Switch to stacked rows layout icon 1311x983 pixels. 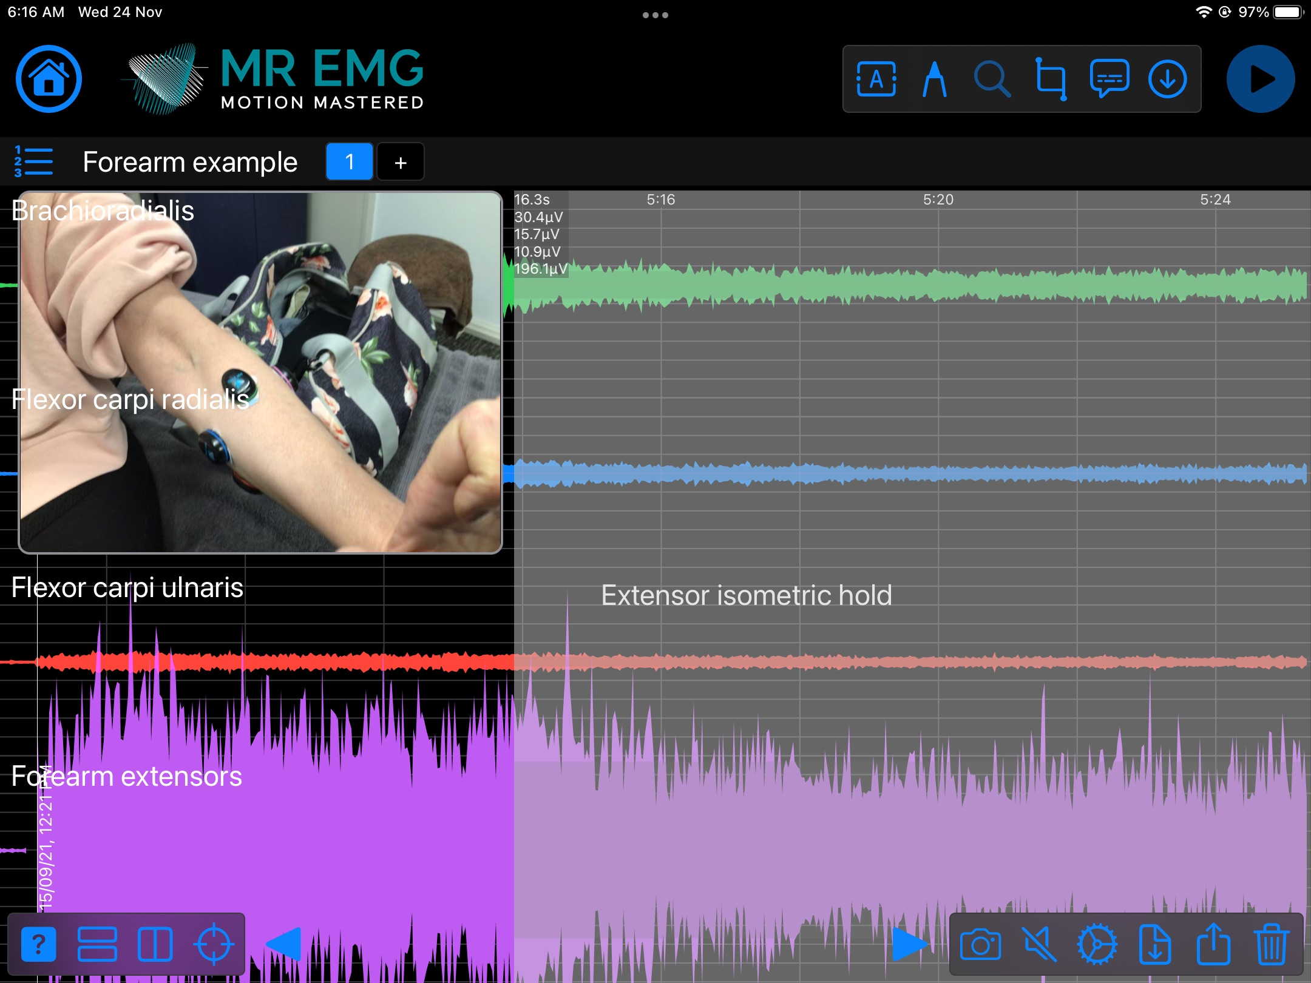97,945
